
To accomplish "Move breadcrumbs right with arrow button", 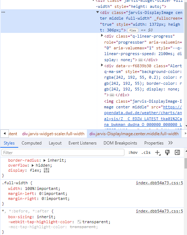I will click(185, 133).
